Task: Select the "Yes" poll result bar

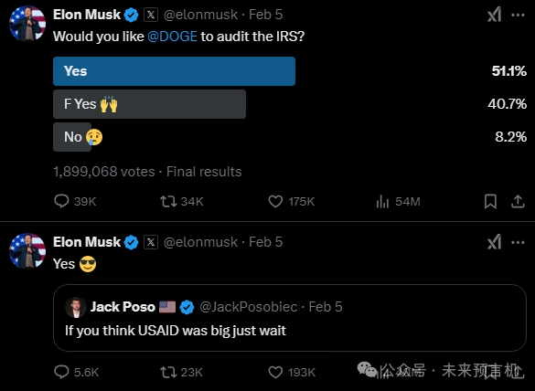Action: [x=174, y=71]
